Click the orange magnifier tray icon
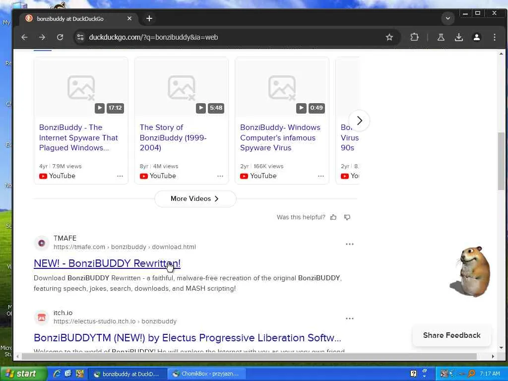Image resolution: width=508 pixels, height=381 pixels. [472, 374]
